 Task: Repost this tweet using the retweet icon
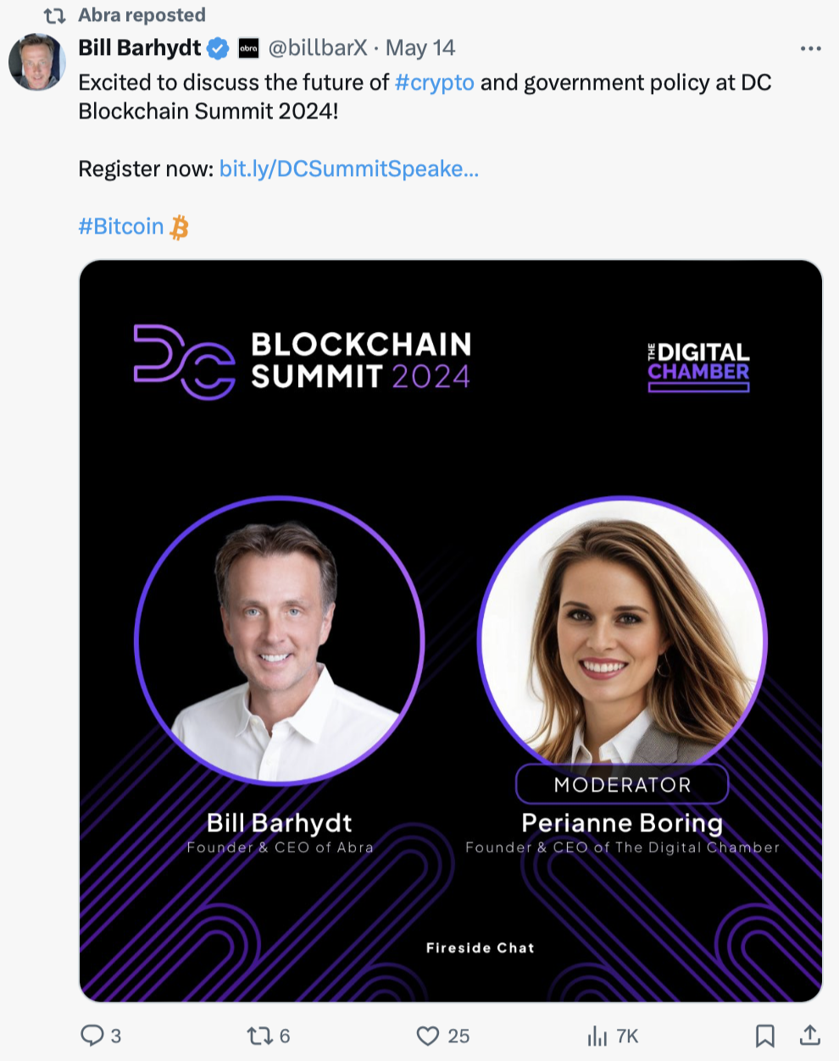[258, 1036]
